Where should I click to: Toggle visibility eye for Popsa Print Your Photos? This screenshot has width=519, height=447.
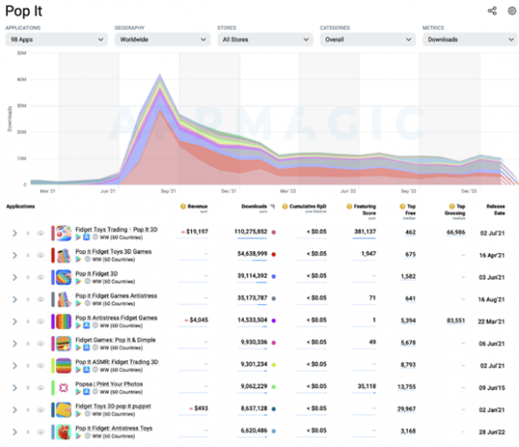pos(40,388)
